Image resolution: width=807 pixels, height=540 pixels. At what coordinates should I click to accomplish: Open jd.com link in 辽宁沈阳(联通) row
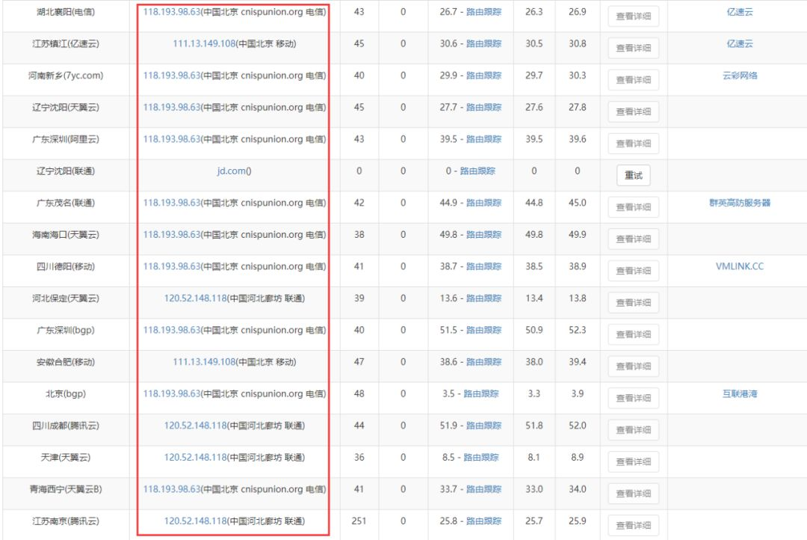234,171
